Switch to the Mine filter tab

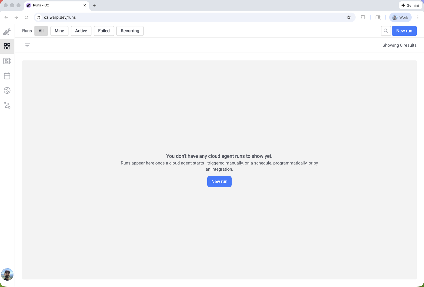coord(59,31)
